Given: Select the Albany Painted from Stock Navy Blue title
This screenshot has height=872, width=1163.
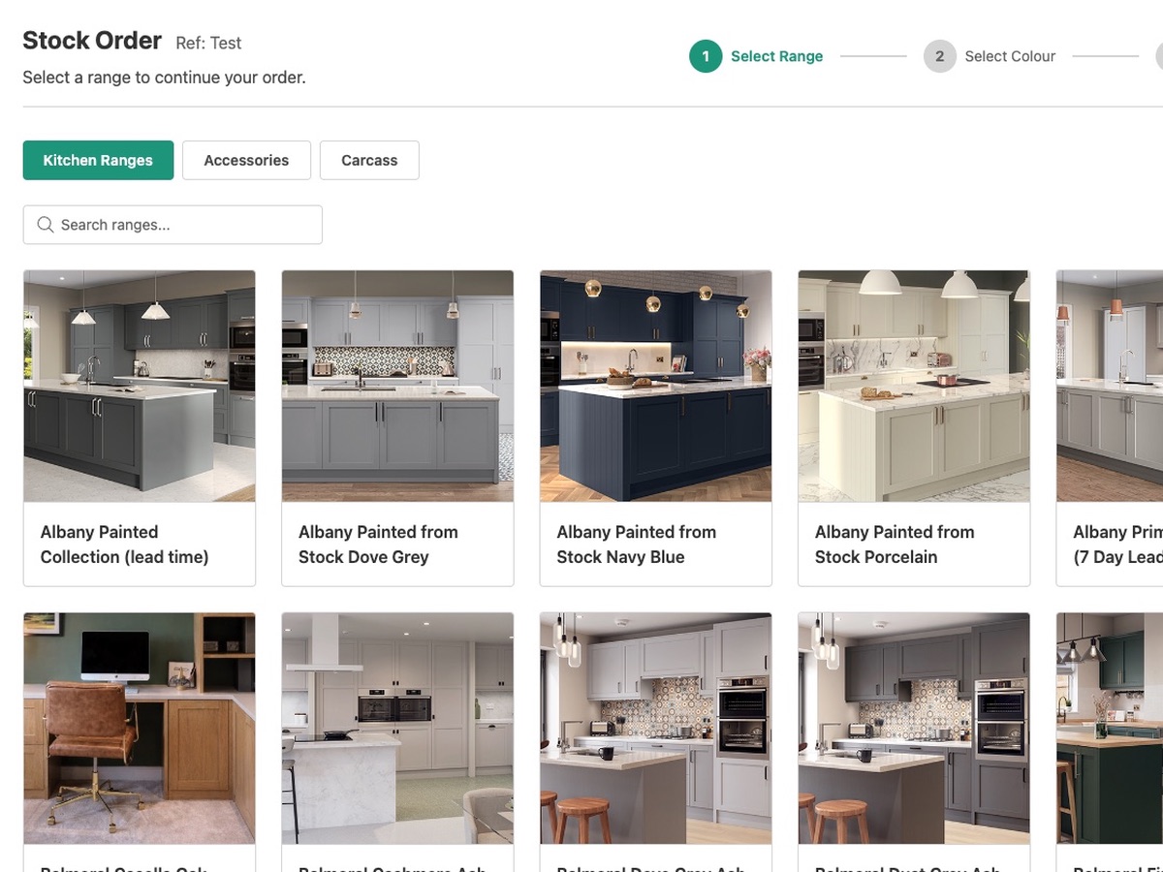Looking at the screenshot, I should click(637, 545).
